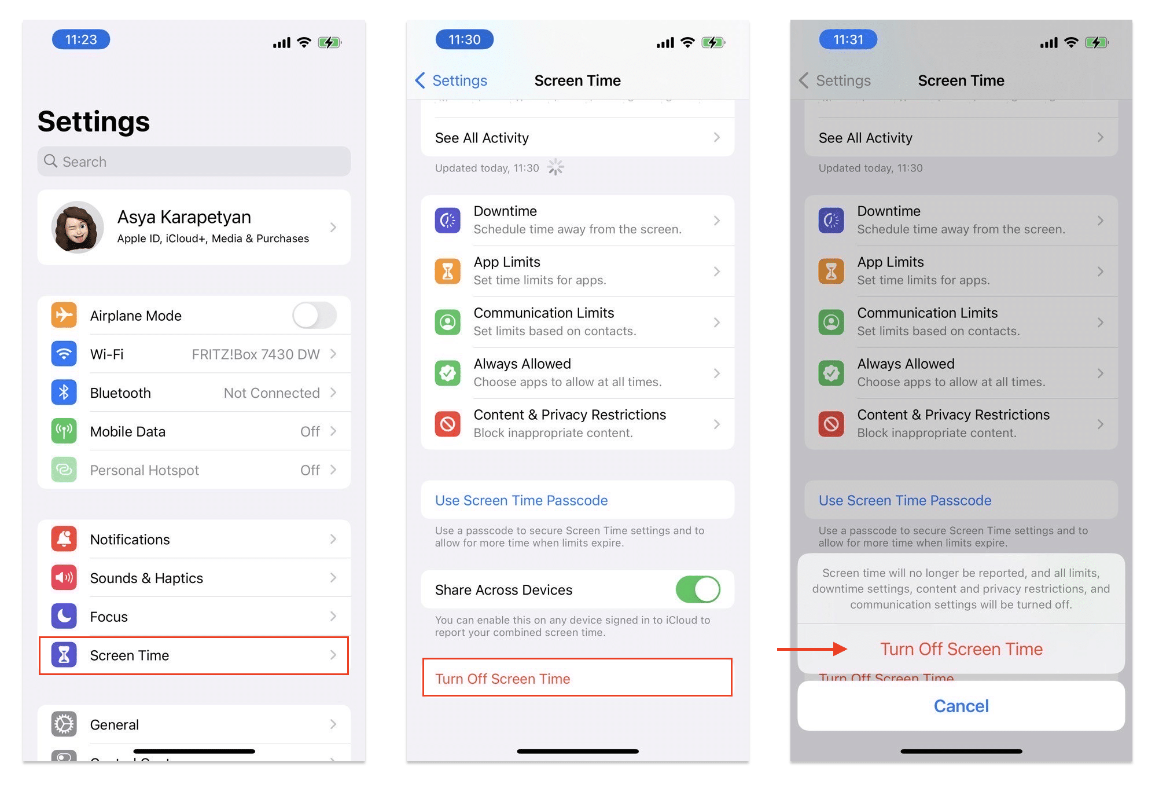Tap the Screen Time icon in Settings
1159x788 pixels.
65,655
